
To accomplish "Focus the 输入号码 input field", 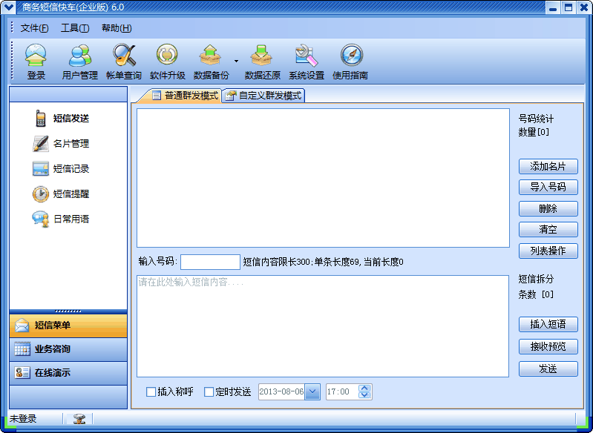I will point(210,262).
